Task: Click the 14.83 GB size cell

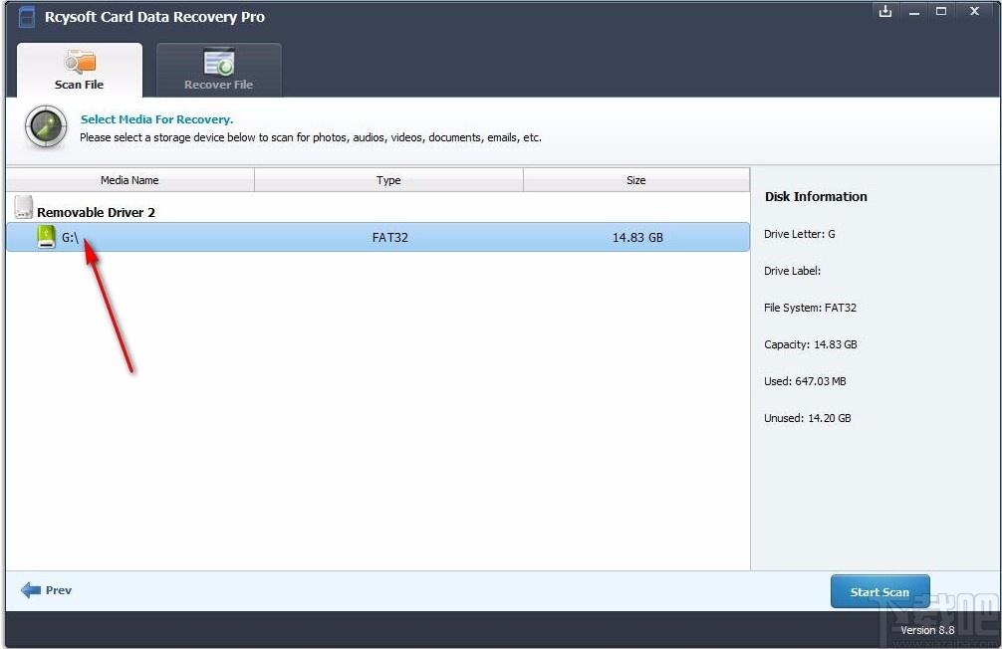Action: pos(637,237)
